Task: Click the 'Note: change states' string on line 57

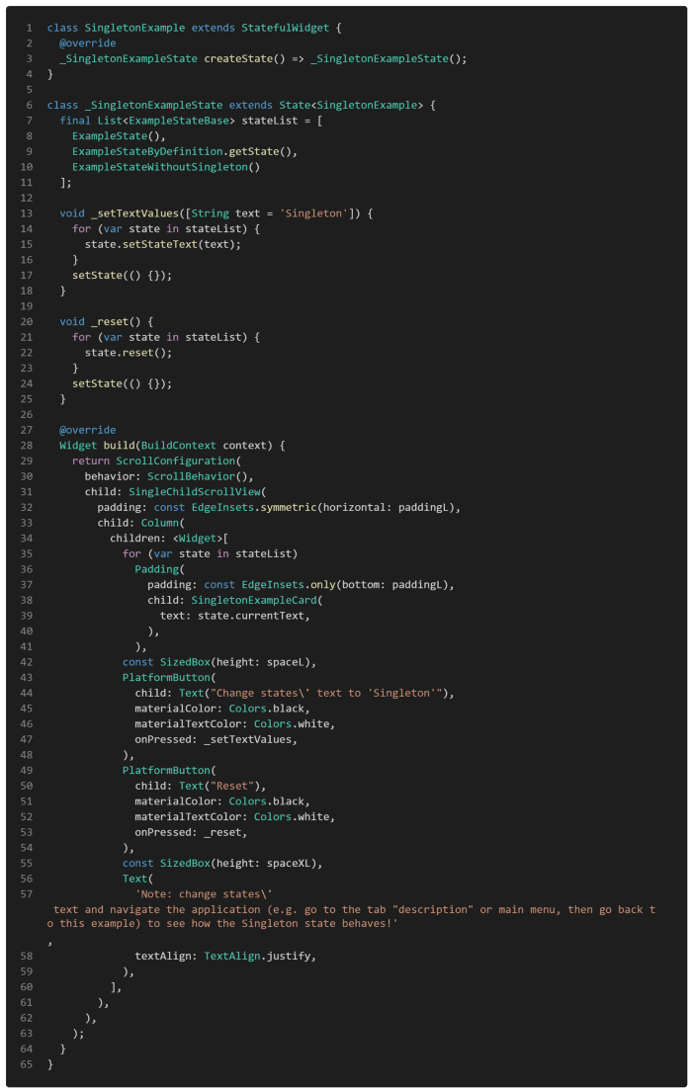Action: click(x=204, y=894)
